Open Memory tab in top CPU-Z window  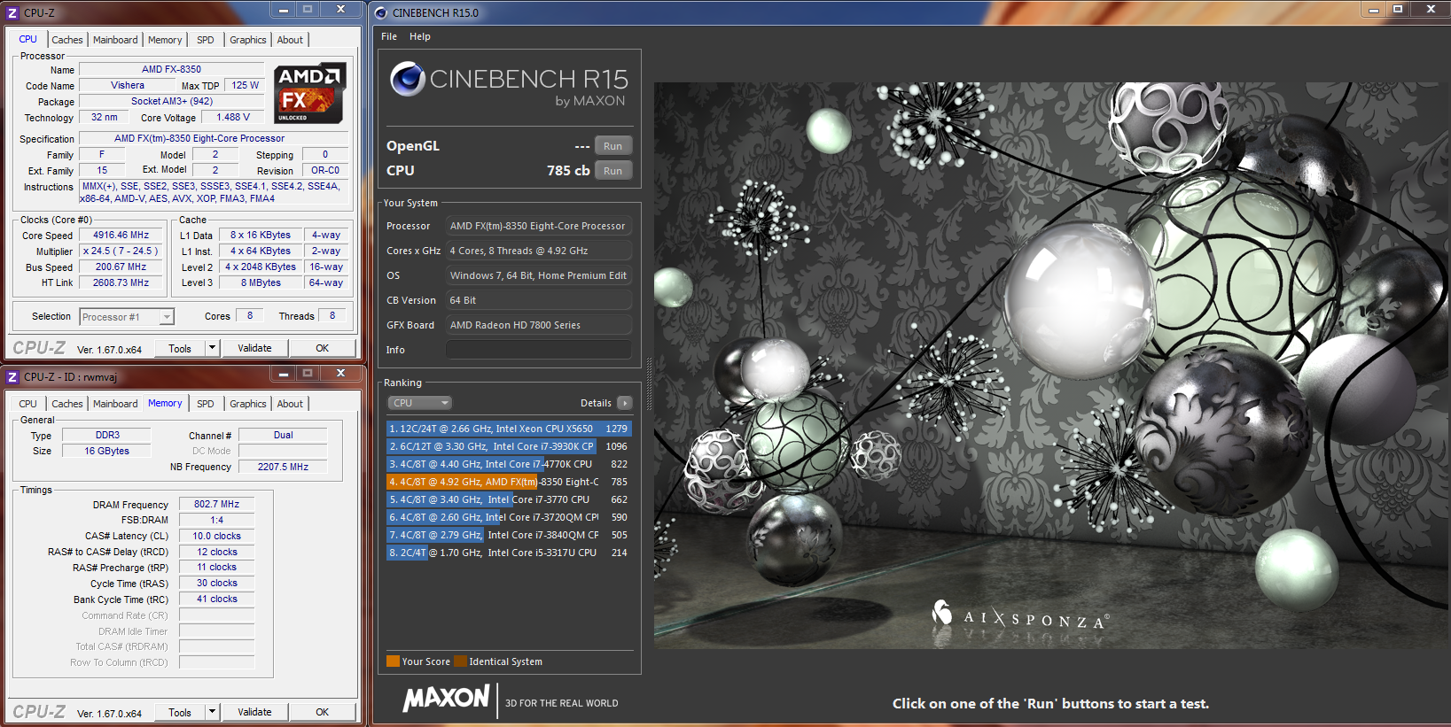pos(165,40)
